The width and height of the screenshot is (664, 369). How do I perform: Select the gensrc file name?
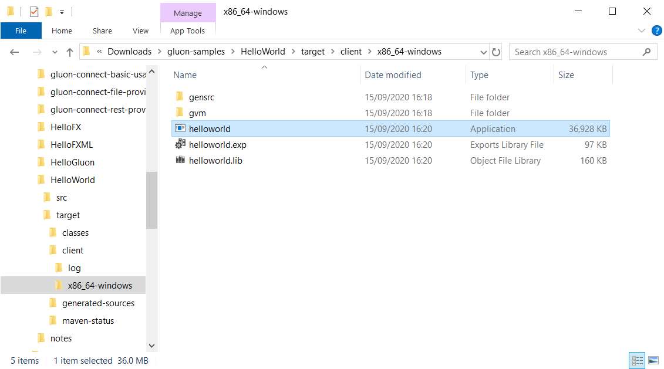point(201,97)
